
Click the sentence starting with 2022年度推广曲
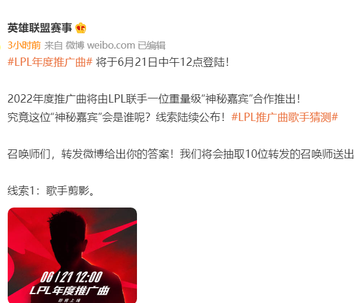pos(154,98)
